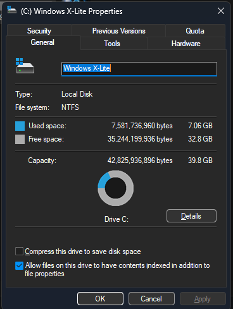Click the Type: label
233x309 pixels.
(x=23, y=94)
